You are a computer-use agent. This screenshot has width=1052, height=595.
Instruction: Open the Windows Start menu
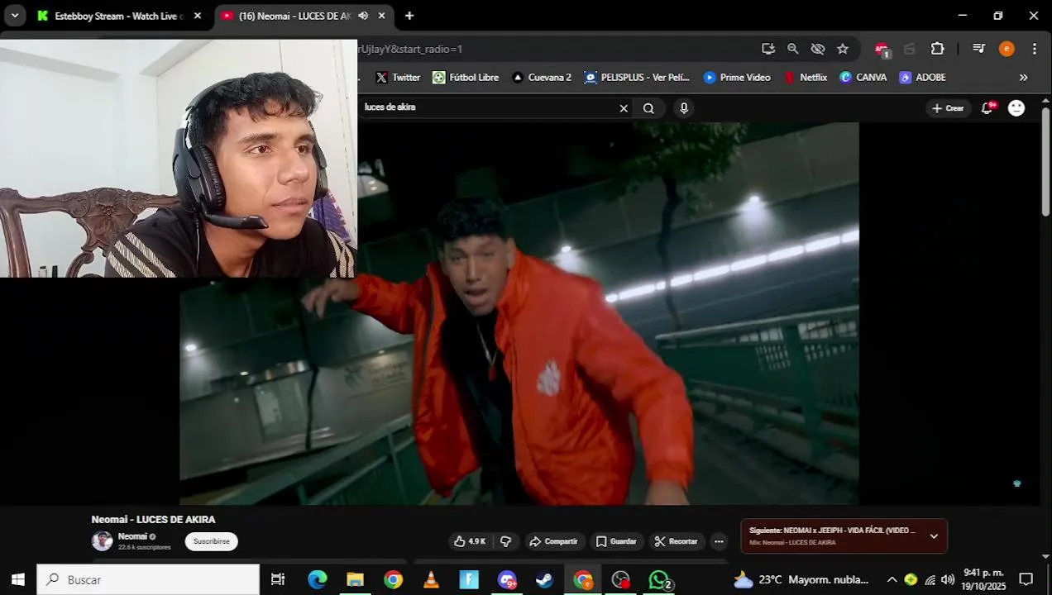18,579
